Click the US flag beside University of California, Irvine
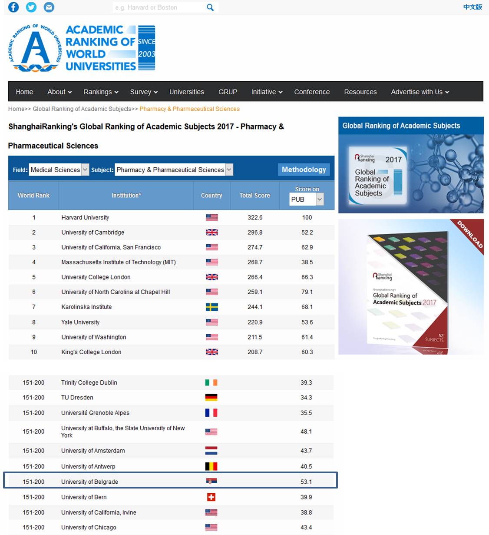 tap(211, 512)
